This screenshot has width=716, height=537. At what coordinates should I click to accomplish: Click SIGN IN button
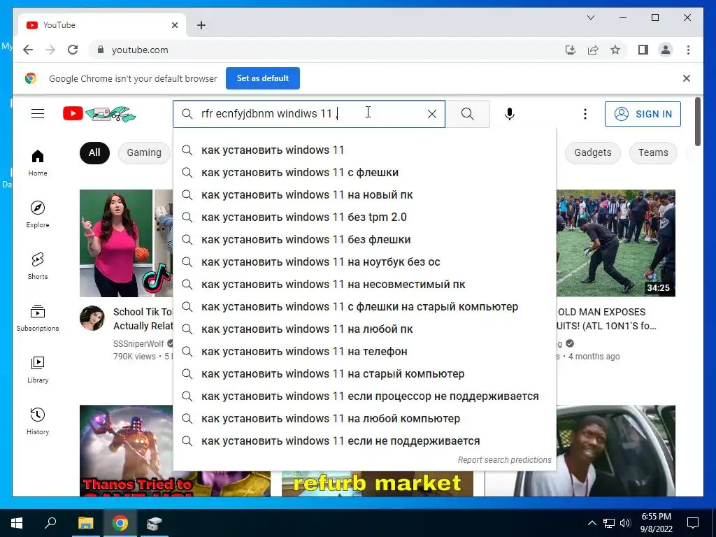(643, 114)
